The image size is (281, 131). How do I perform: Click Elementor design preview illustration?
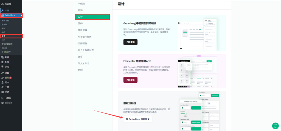click(198, 72)
